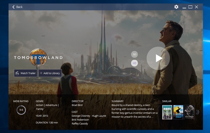
Task: Go back using the Back arrow
Action: [x=17, y=7]
